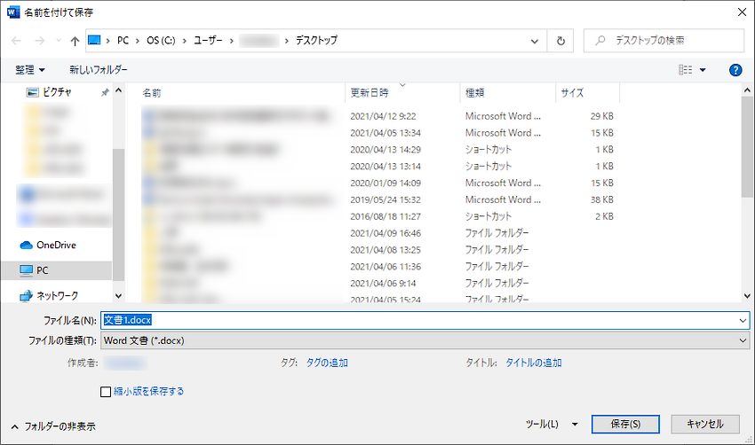755x445 pixels.
Task: Click the 保存(S) button
Action: coord(626,424)
